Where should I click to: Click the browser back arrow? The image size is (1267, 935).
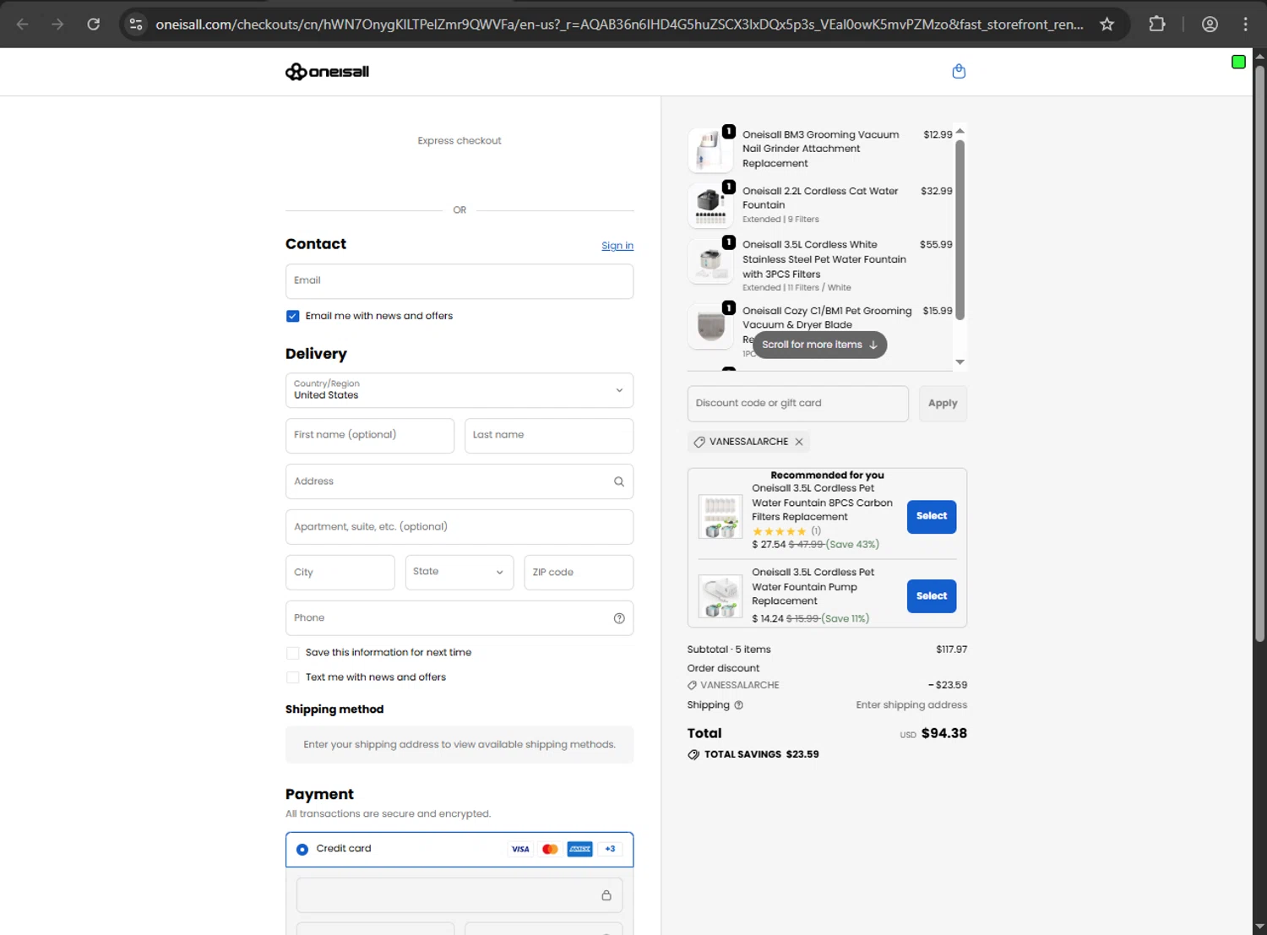point(23,24)
